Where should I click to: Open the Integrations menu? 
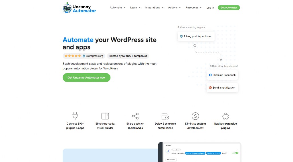click(x=153, y=8)
